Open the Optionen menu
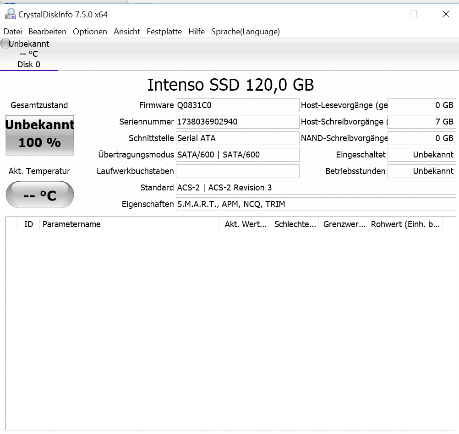Image resolution: width=459 pixels, height=434 pixels. coord(90,32)
